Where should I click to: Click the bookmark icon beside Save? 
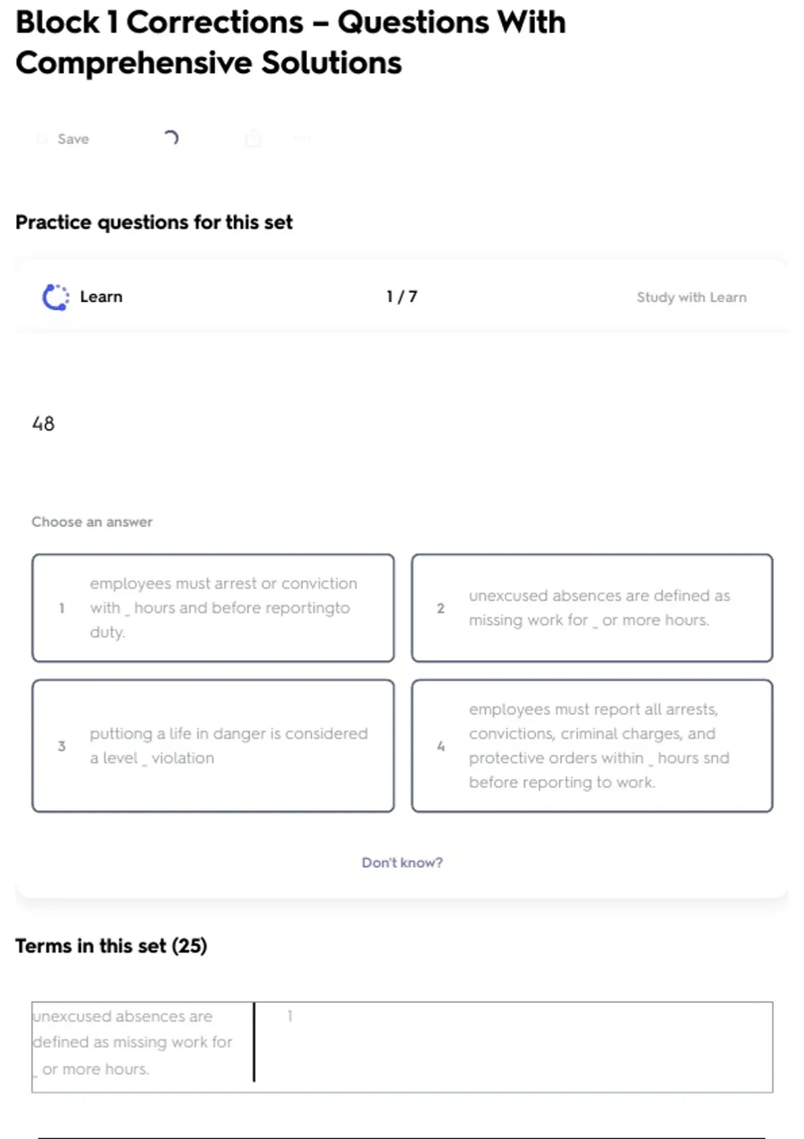[x=42, y=139]
